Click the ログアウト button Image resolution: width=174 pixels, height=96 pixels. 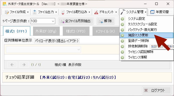[157, 90]
